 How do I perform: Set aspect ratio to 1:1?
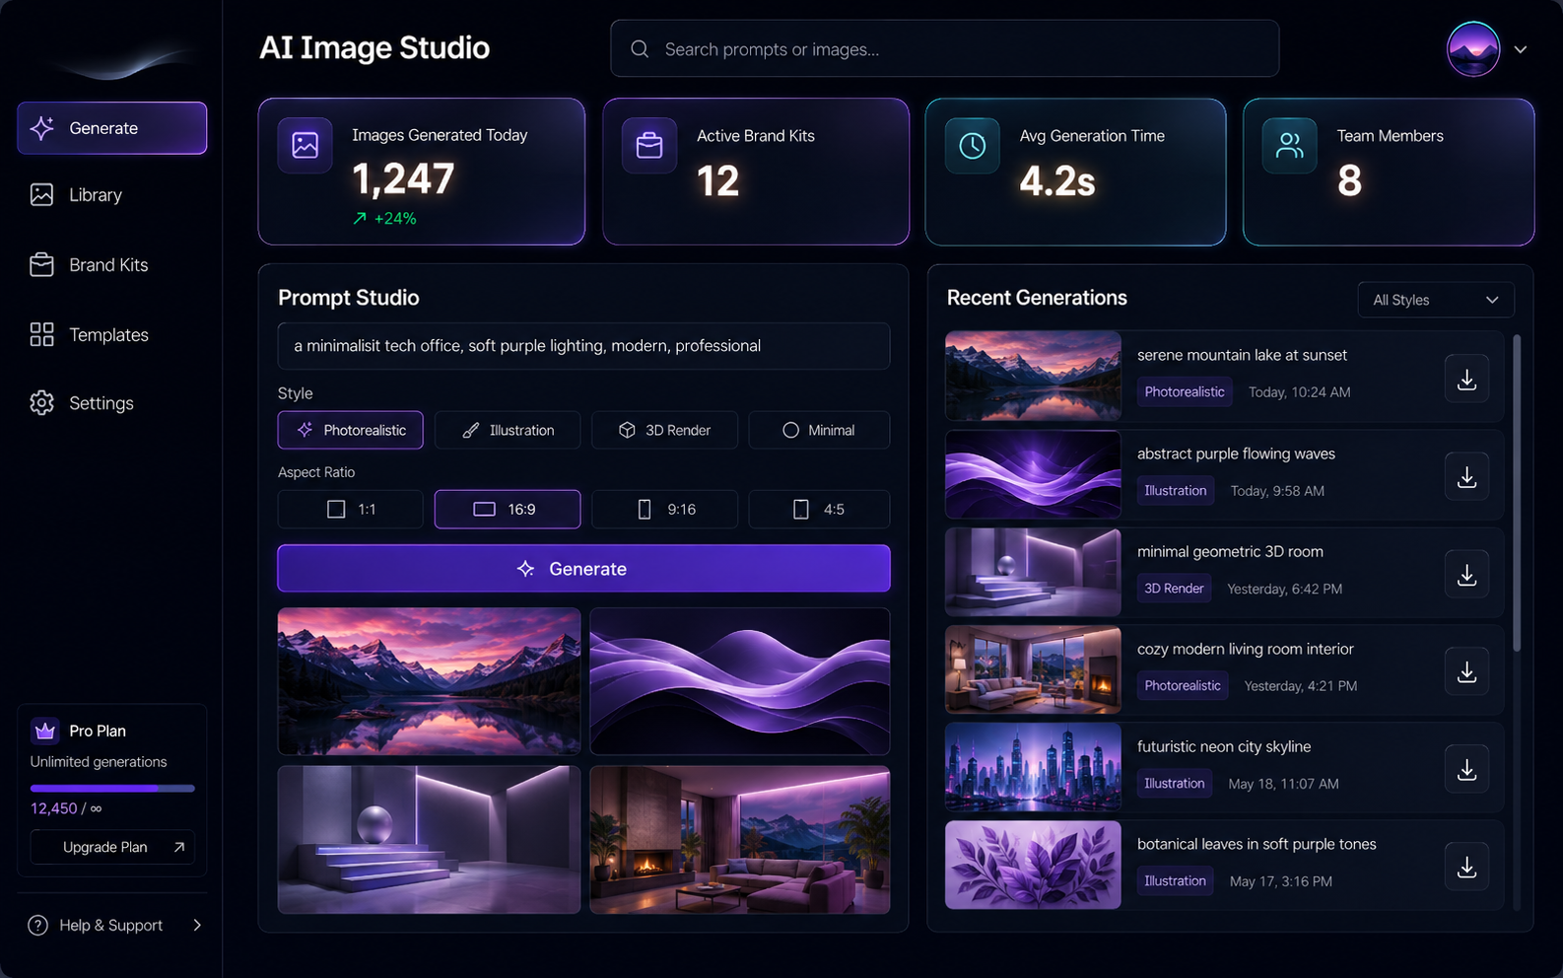(350, 510)
